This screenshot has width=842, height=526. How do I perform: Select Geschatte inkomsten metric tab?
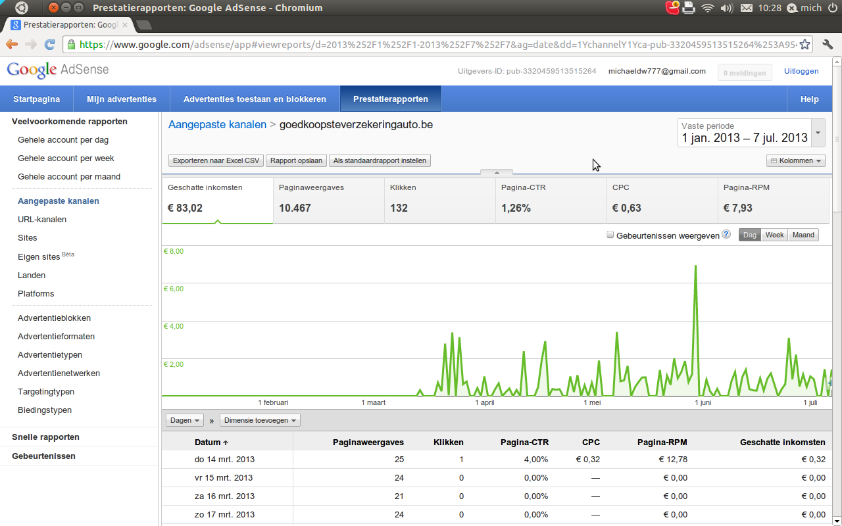click(x=218, y=201)
